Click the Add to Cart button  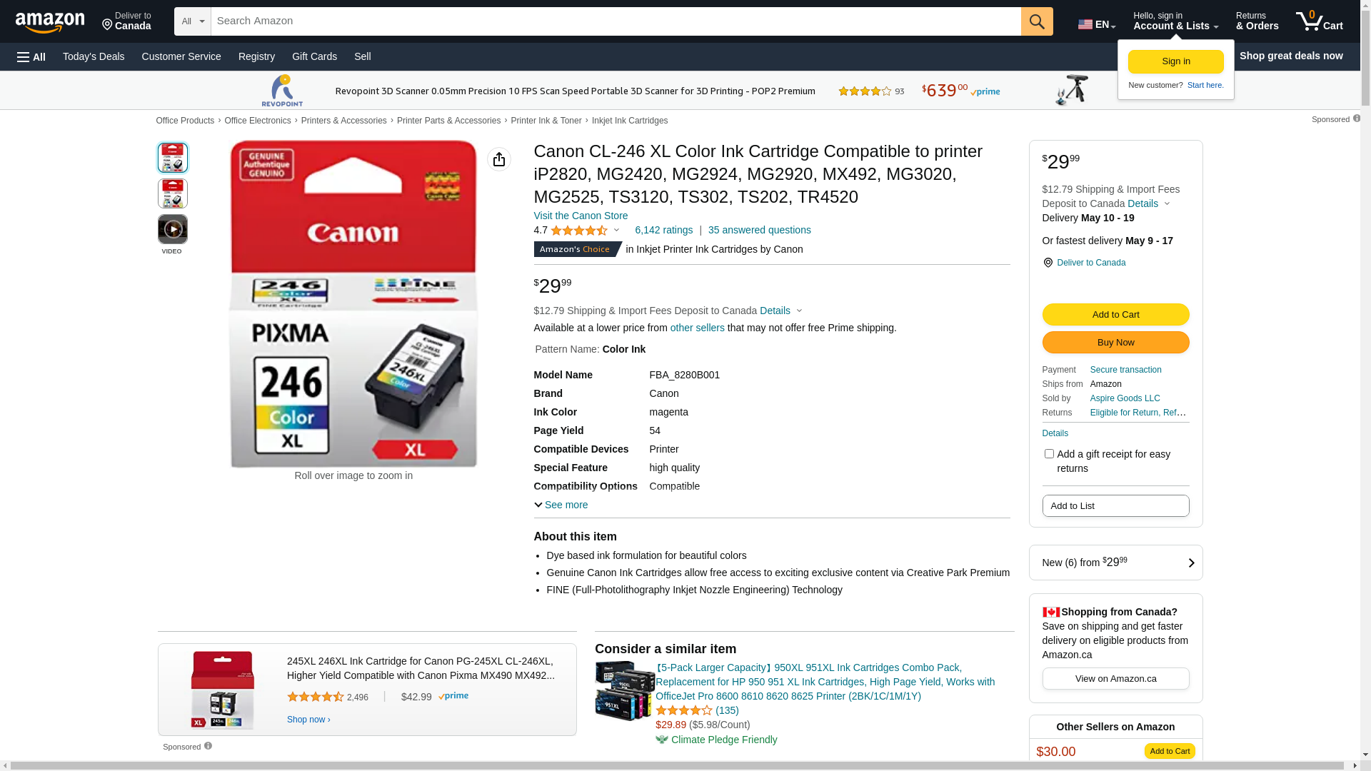click(1115, 315)
